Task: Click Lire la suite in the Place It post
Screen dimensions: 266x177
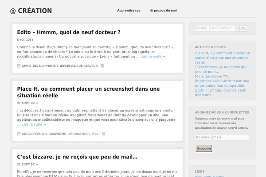Action: 34,124
